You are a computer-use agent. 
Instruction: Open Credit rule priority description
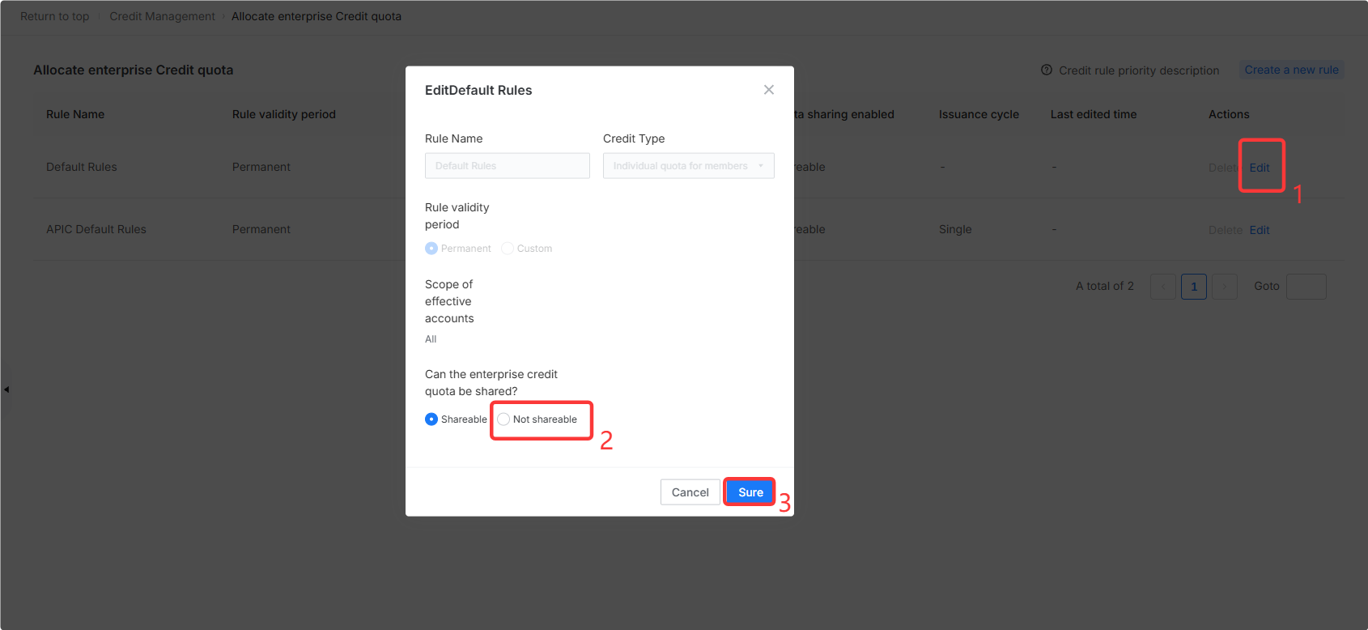1139,70
